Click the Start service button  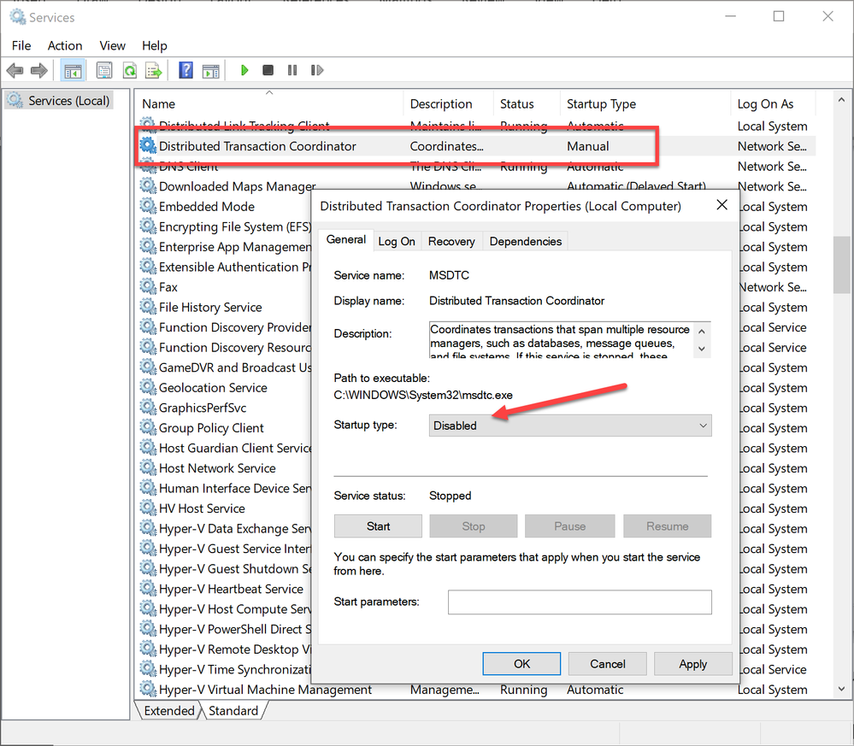pyautogui.click(x=378, y=526)
